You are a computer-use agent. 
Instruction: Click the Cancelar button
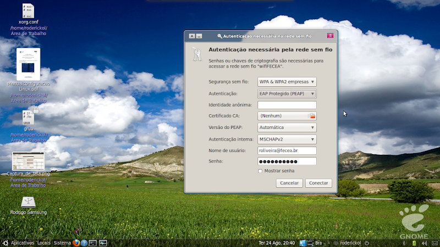click(289, 183)
